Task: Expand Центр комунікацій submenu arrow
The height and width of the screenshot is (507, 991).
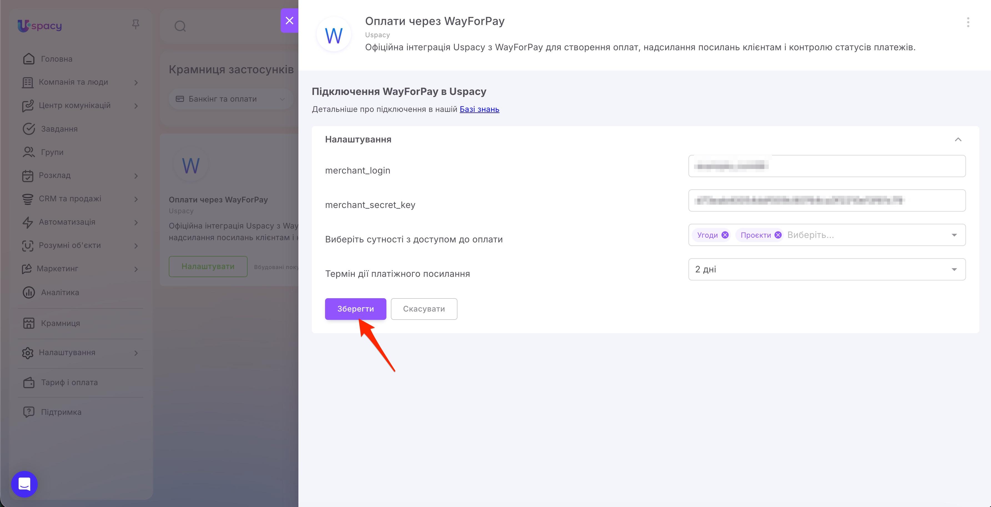Action: coord(136,106)
